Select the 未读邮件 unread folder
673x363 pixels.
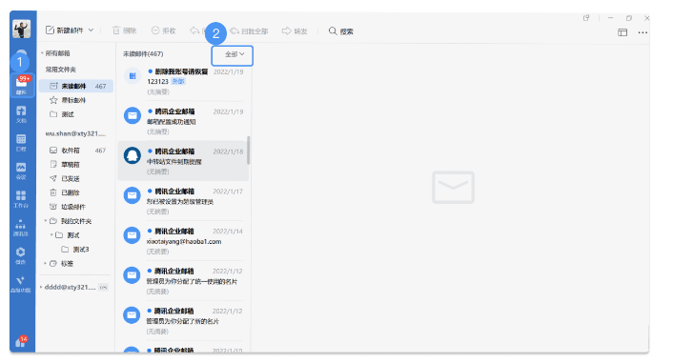tap(76, 87)
